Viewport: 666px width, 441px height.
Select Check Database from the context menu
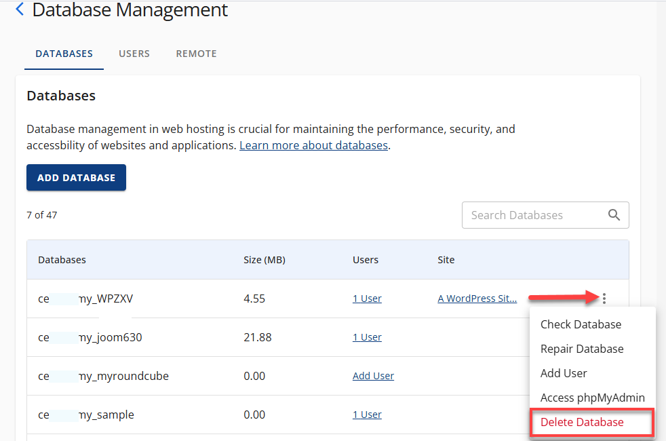[x=581, y=324]
